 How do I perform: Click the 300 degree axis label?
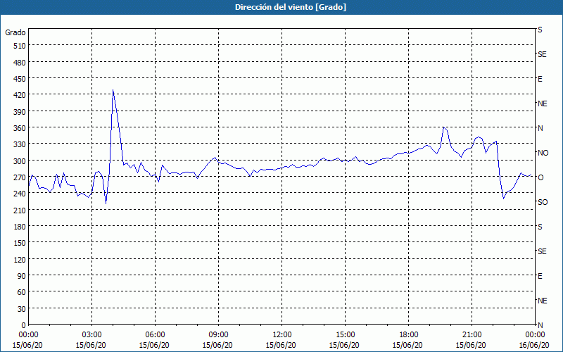tap(20, 161)
